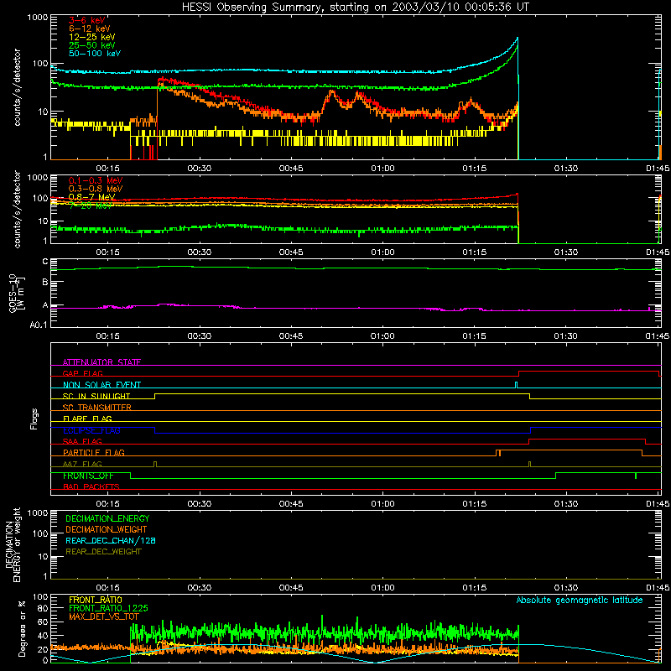
Task: Click the 'ATTENUATOR_STATE' flag label
Action: click(x=101, y=362)
